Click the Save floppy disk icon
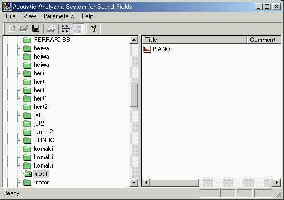The width and height of the screenshot is (284, 200). (x=36, y=28)
